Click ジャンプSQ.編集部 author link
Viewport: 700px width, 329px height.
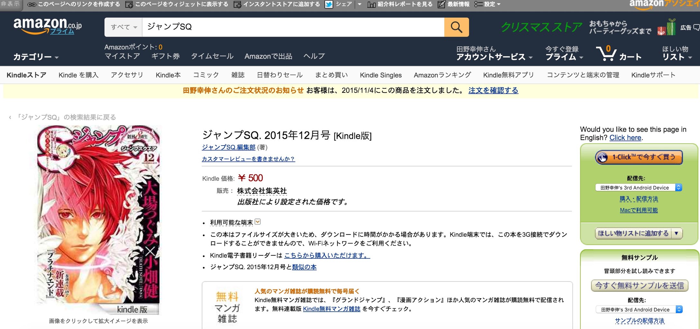click(x=229, y=147)
